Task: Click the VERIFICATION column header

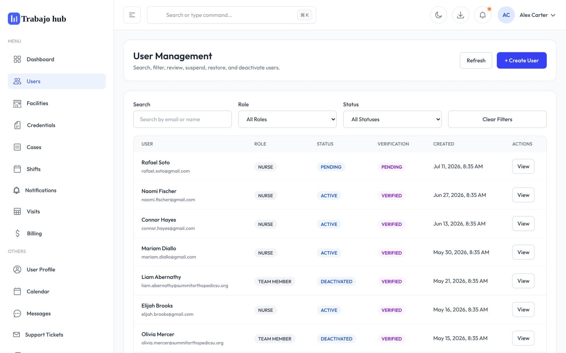Action: coord(393,144)
